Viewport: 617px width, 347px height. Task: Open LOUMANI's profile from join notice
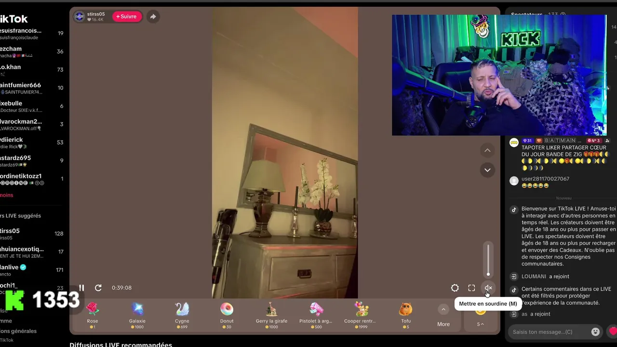[534, 277]
